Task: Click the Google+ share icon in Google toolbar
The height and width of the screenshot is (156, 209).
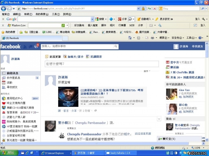Action: 120,19
